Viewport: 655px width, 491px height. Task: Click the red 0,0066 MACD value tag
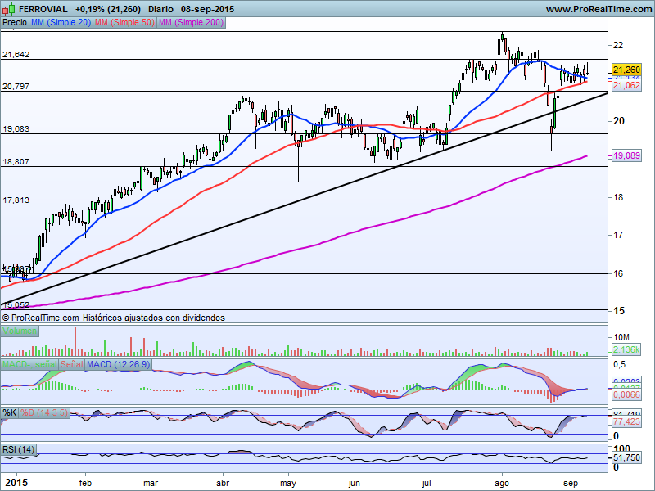coord(626,394)
